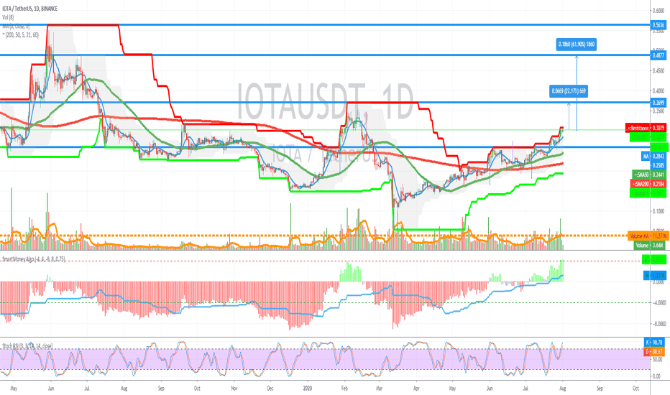Select the MA (8, close, 0) legend
This screenshot has height=395, width=670.
click(x=16, y=27)
